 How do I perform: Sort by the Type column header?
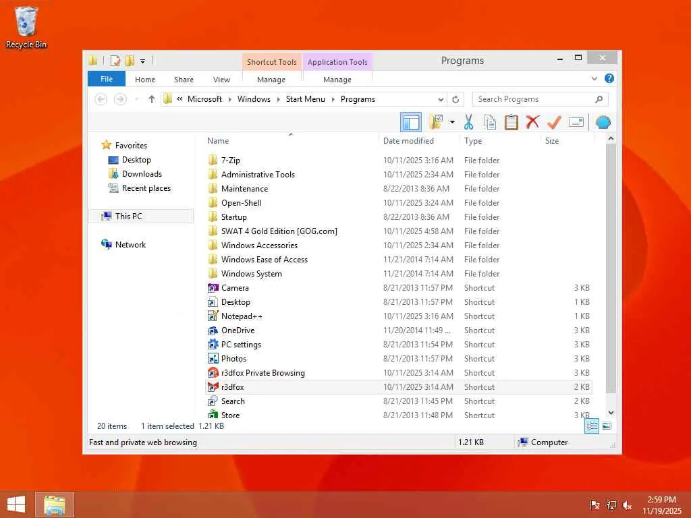click(501, 140)
